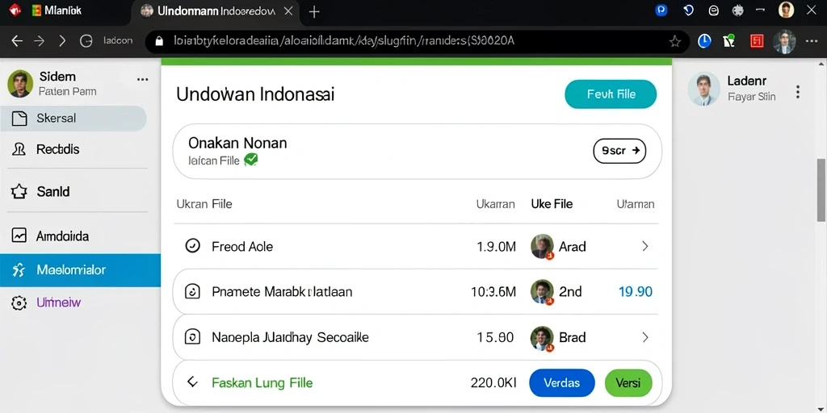Close the Undomann tab

(x=288, y=11)
